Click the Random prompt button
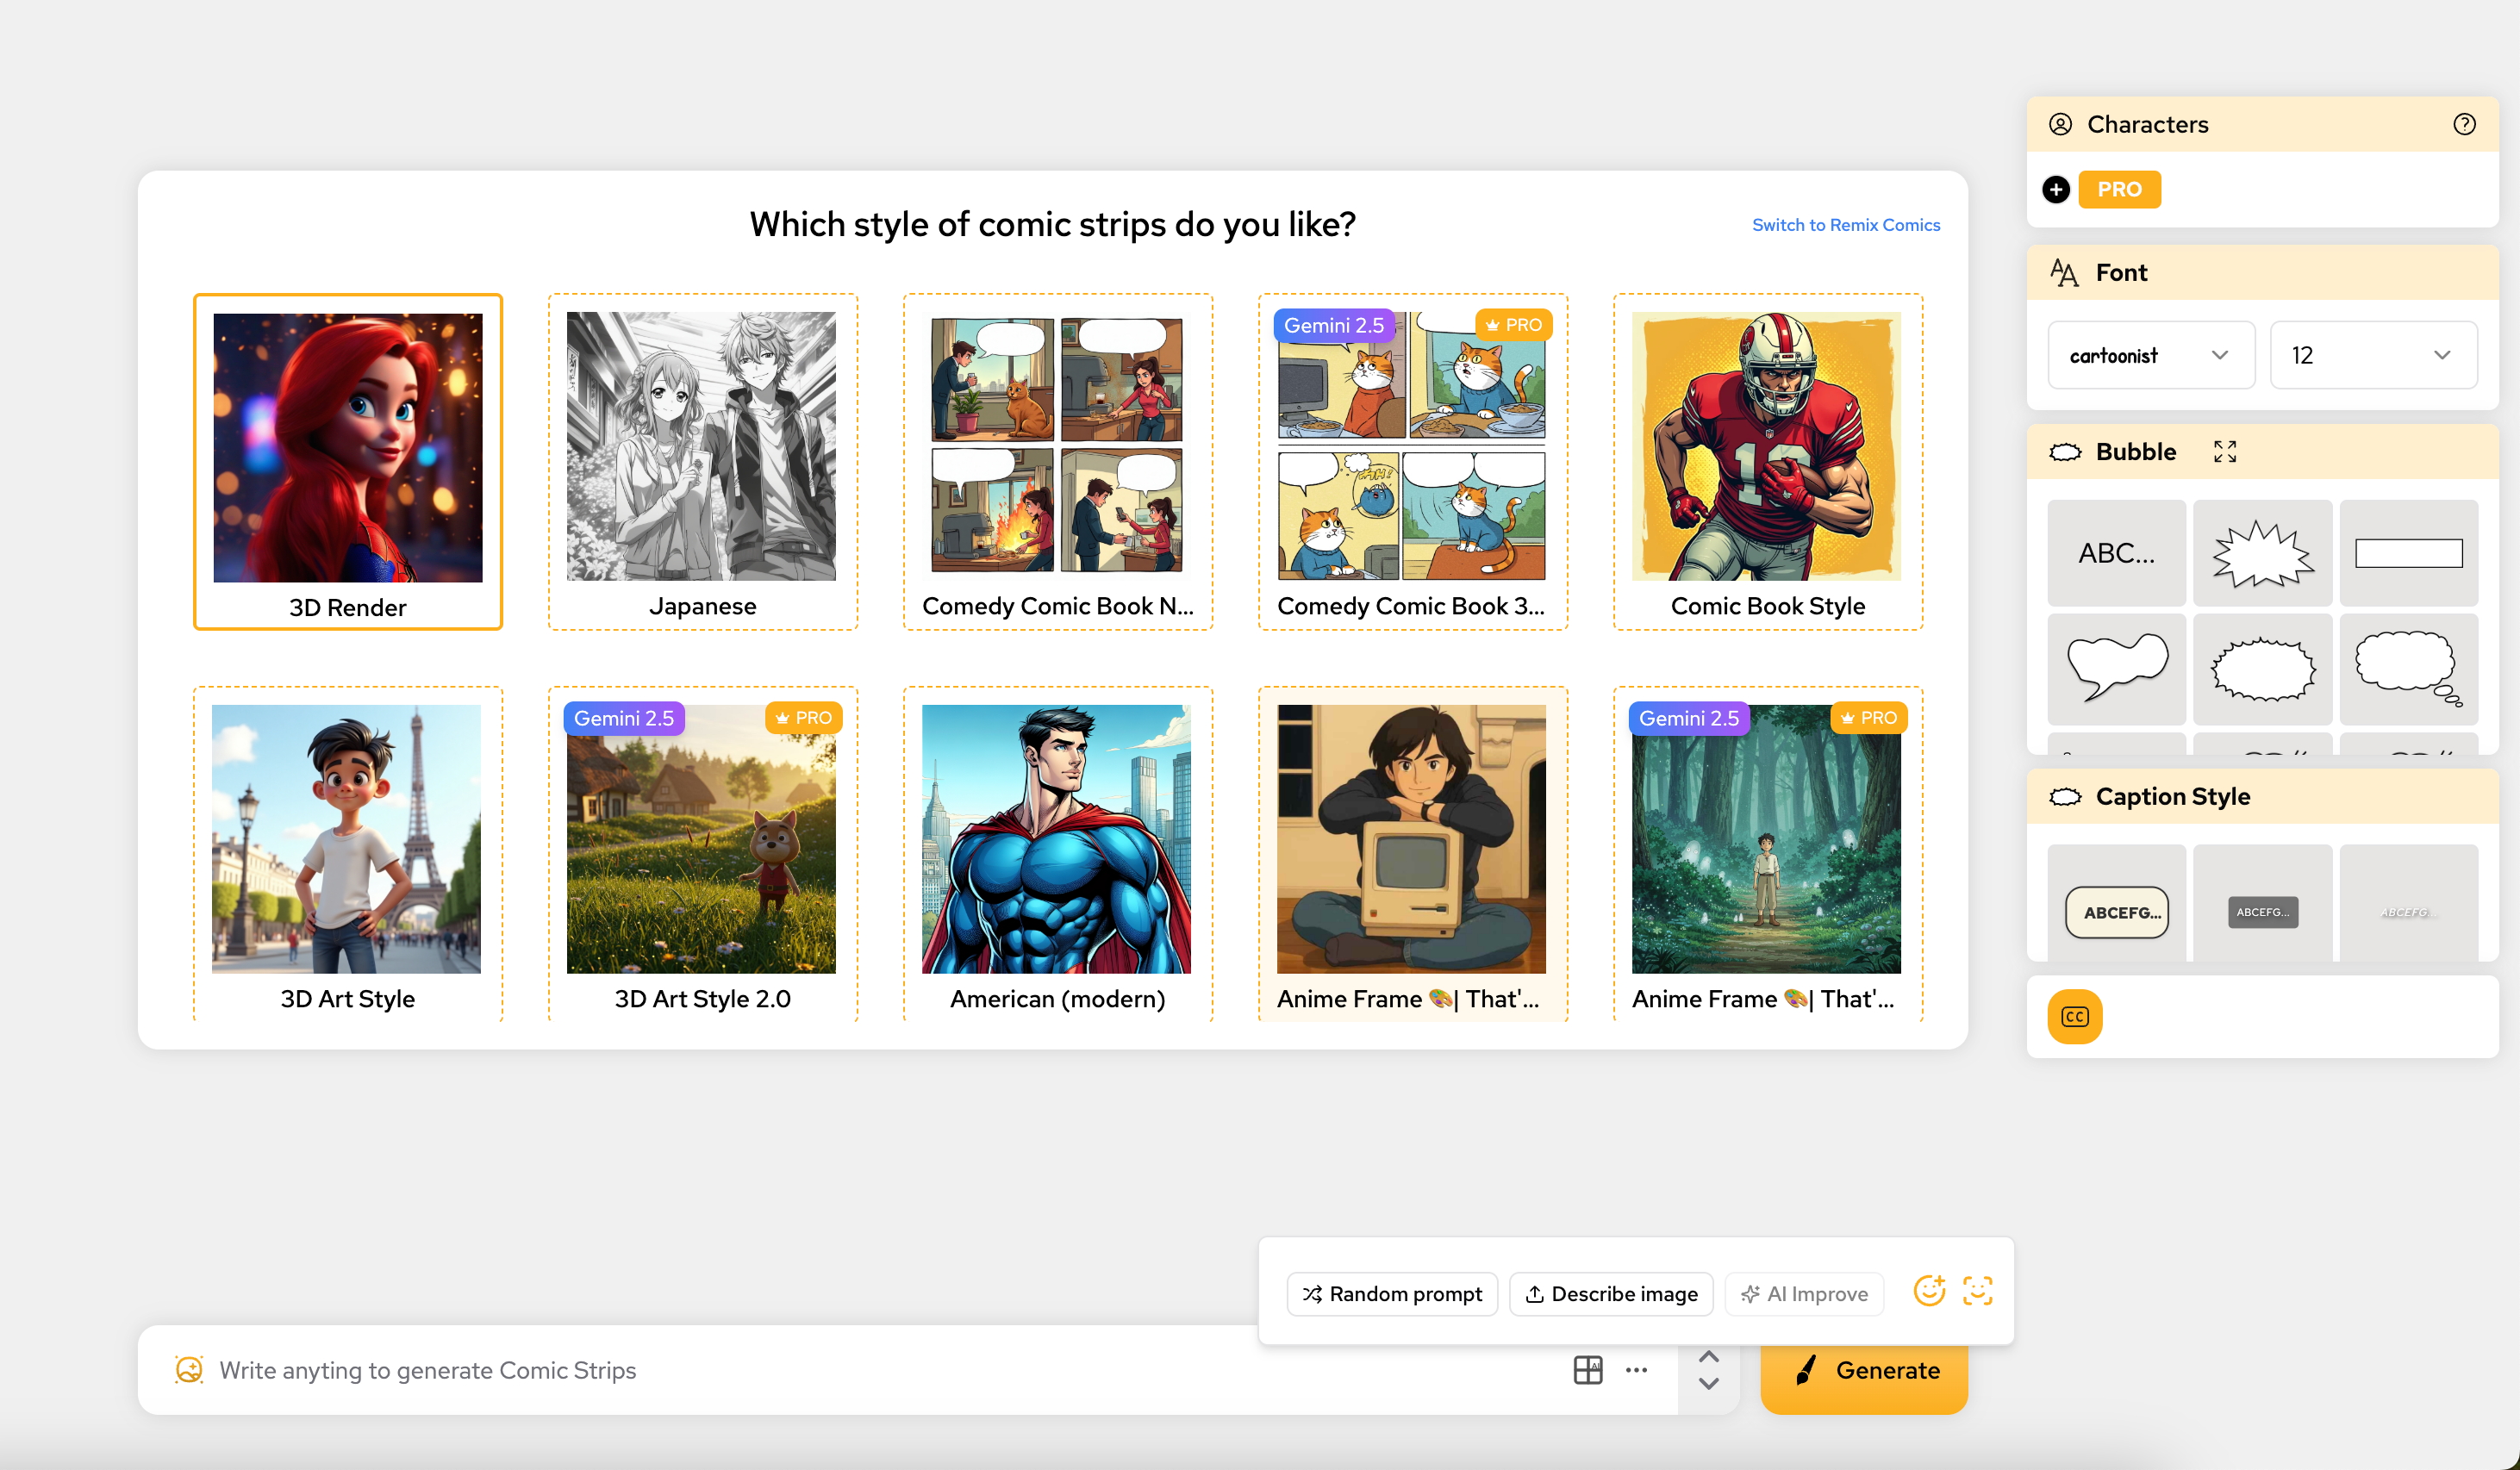The image size is (2520, 1470). point(1392,1294)
